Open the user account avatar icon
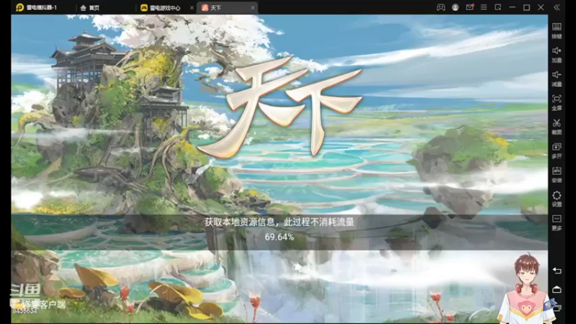Screen dimensions: 576x324 coord(455,7)
